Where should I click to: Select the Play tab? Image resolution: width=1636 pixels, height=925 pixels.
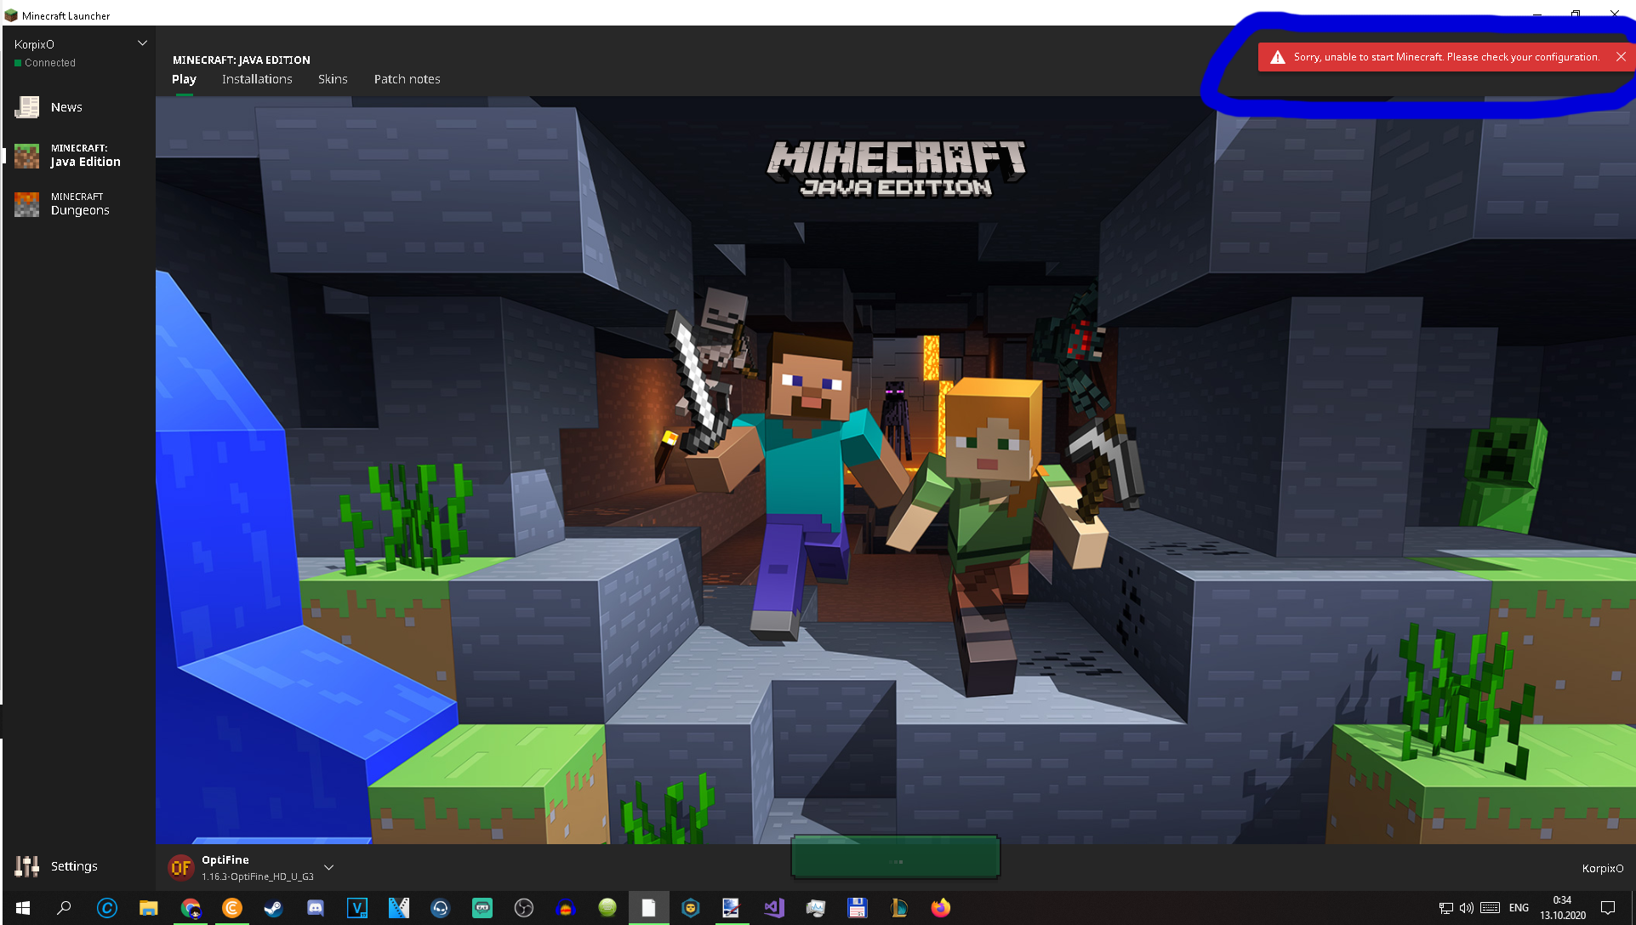pos(184,79)
